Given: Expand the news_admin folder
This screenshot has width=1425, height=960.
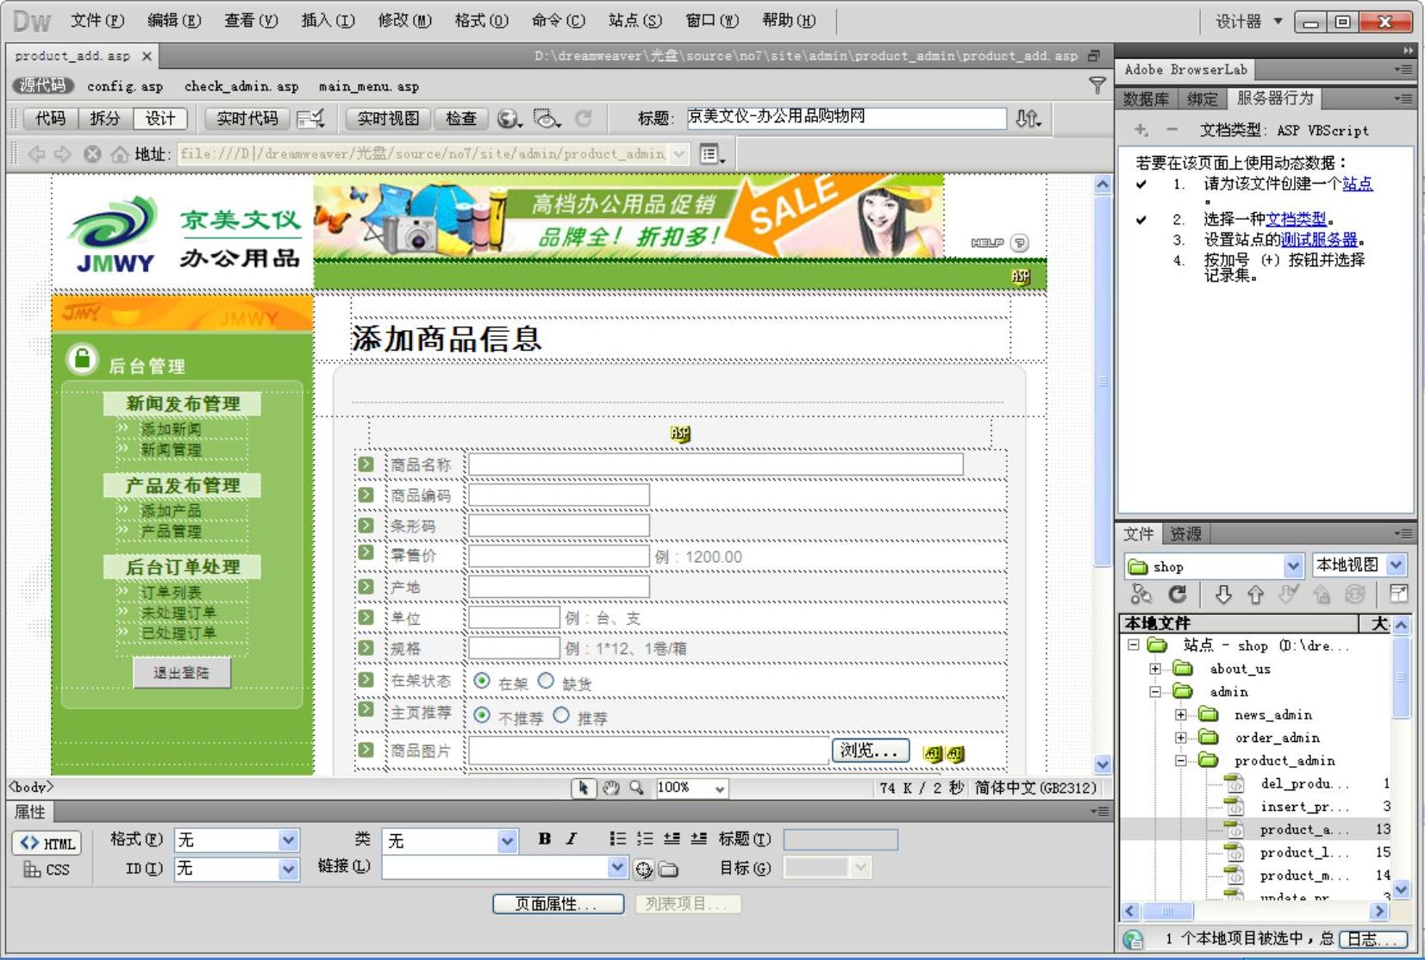Looking at the screenshot, I should point(1181,714).
